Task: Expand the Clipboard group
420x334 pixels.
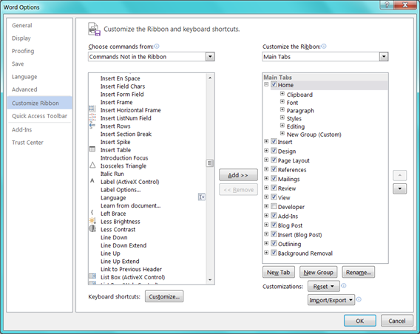Action: pyautogui.click(x=282, y=94)
